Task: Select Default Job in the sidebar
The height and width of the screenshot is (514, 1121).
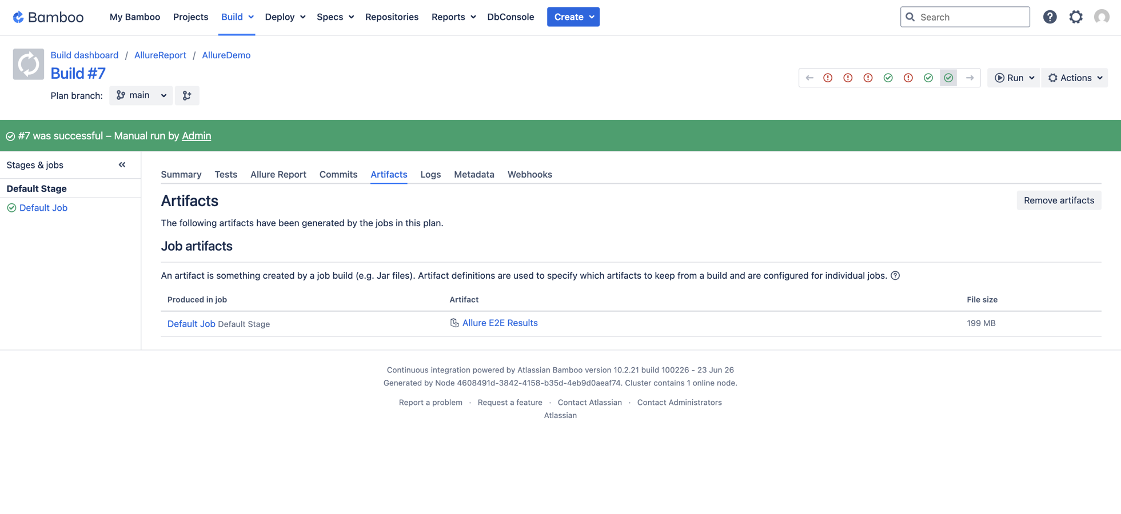Action: [x=43, y=208]
